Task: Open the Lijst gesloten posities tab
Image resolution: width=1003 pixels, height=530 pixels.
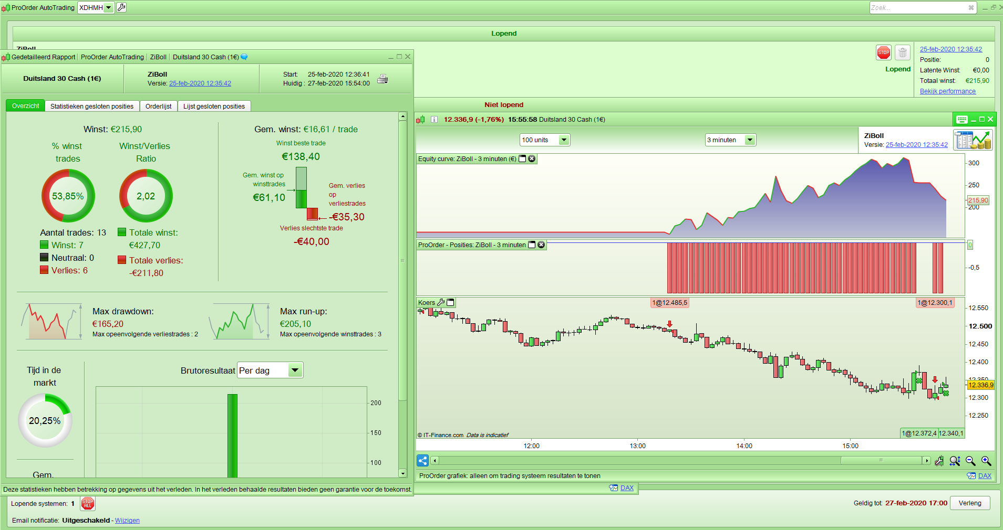Action: [214, 106]
